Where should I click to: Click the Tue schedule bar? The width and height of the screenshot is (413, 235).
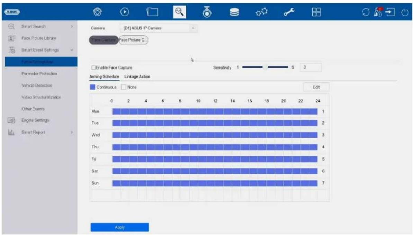215,123
